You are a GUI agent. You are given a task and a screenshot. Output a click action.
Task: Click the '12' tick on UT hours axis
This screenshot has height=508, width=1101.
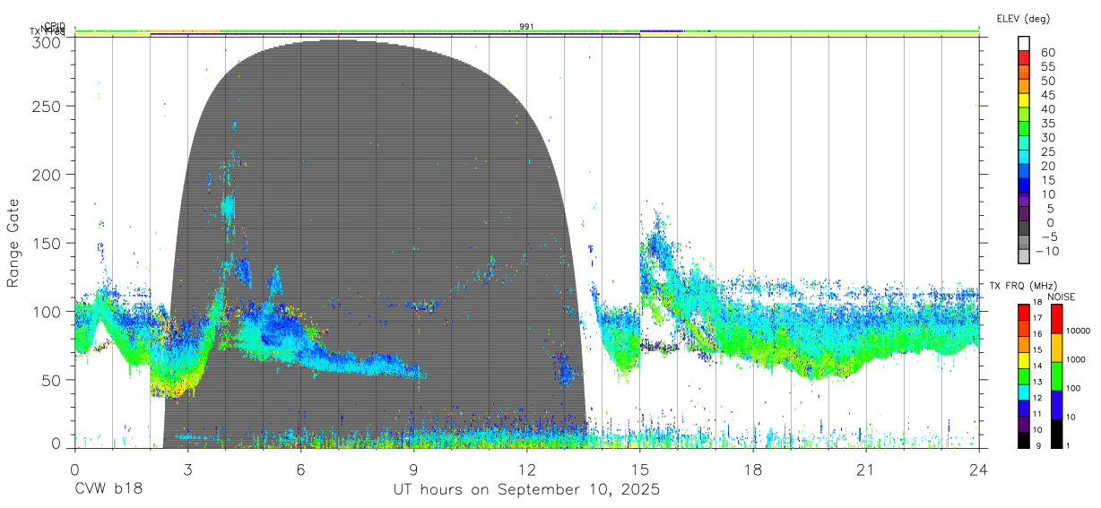coord(526,469)
